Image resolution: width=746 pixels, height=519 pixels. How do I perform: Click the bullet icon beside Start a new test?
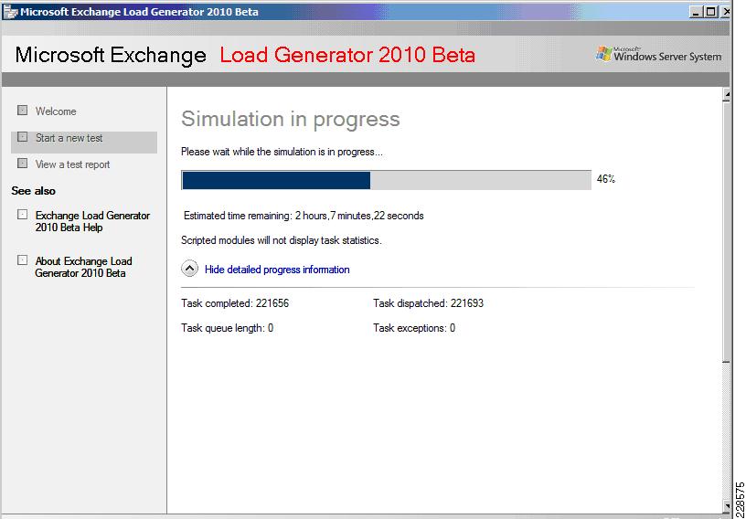[x=22, y=137]
